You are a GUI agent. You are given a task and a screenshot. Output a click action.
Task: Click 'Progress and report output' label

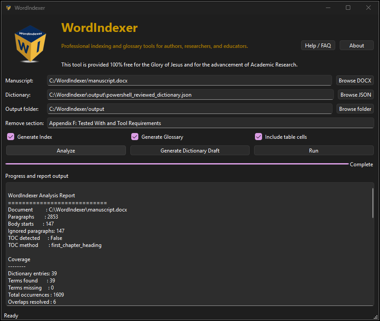coord(37,176)
